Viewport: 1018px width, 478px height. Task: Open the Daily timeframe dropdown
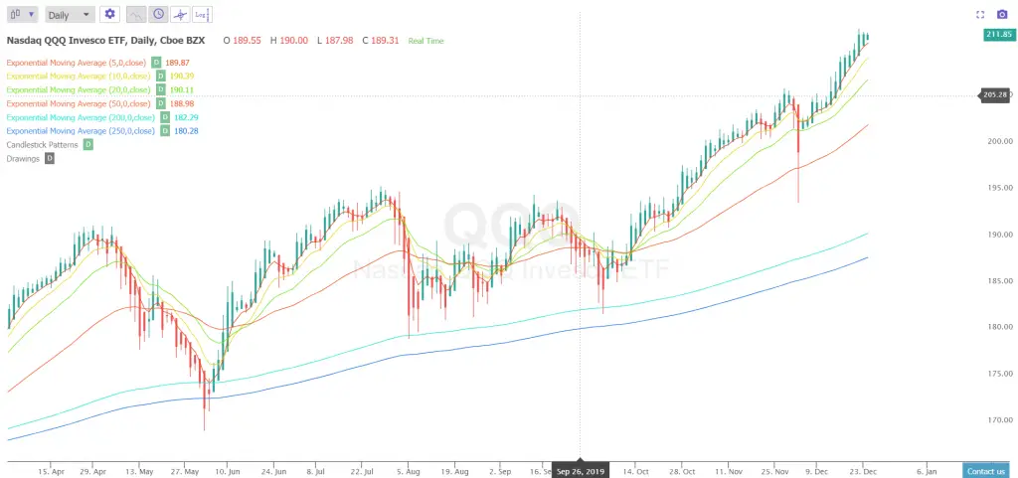(70, 14)
